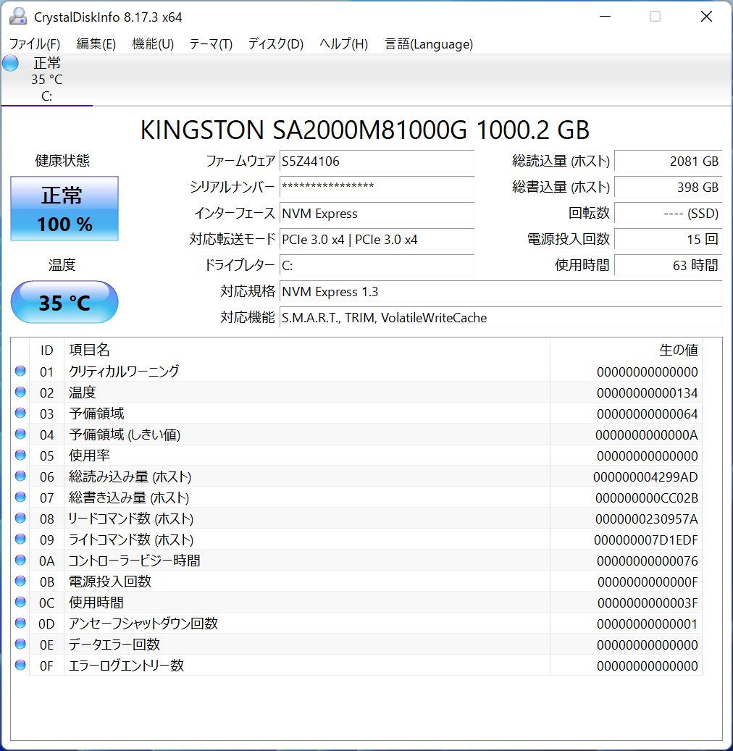
Task: Click the ファームウェア value field S5Z44106
Action: tap(377, 161)
